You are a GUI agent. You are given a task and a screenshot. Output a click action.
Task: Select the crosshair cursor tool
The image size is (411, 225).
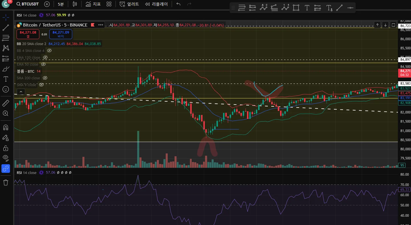click(x=6, y=17)
